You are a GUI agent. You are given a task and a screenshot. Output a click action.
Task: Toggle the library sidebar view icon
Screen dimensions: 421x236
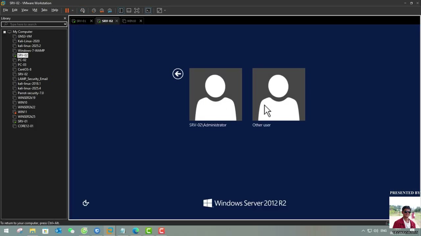[x=121, y=10]
